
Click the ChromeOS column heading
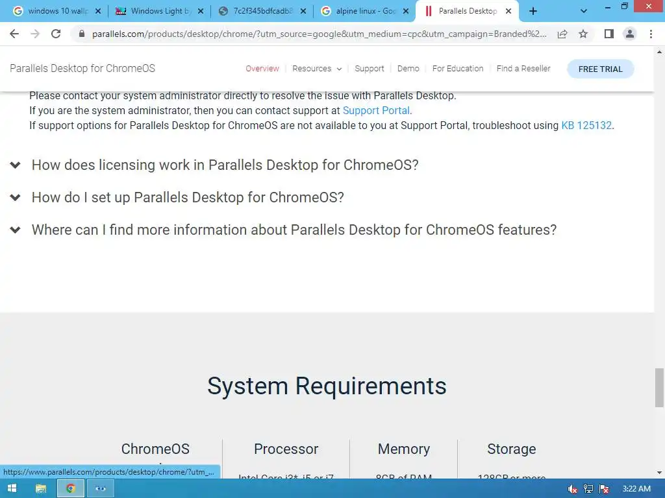[155, 449]
